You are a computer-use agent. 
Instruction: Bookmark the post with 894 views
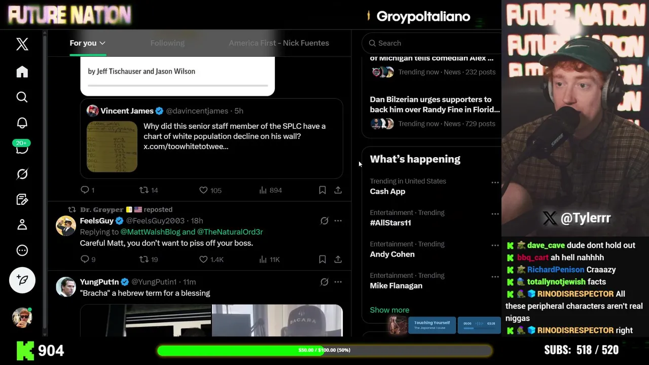pos(322,190)
